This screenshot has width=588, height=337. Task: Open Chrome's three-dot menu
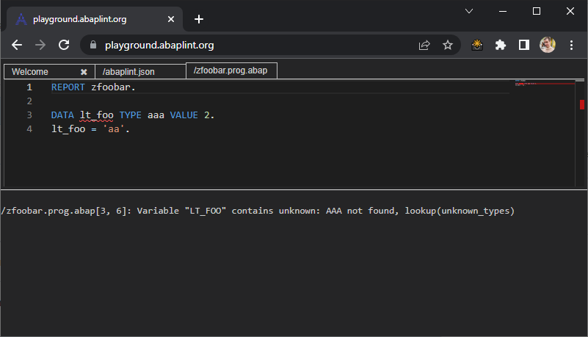pos(572,46)
